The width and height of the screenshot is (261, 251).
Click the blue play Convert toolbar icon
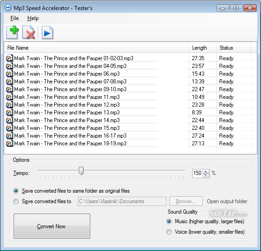[x=47, y=32]
